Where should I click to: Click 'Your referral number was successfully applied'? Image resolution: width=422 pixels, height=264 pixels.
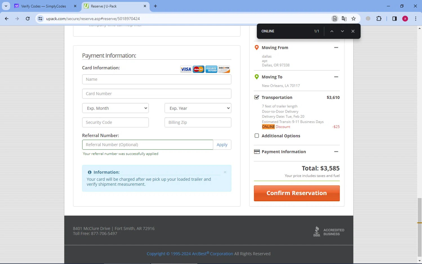[x=120, y=154]
